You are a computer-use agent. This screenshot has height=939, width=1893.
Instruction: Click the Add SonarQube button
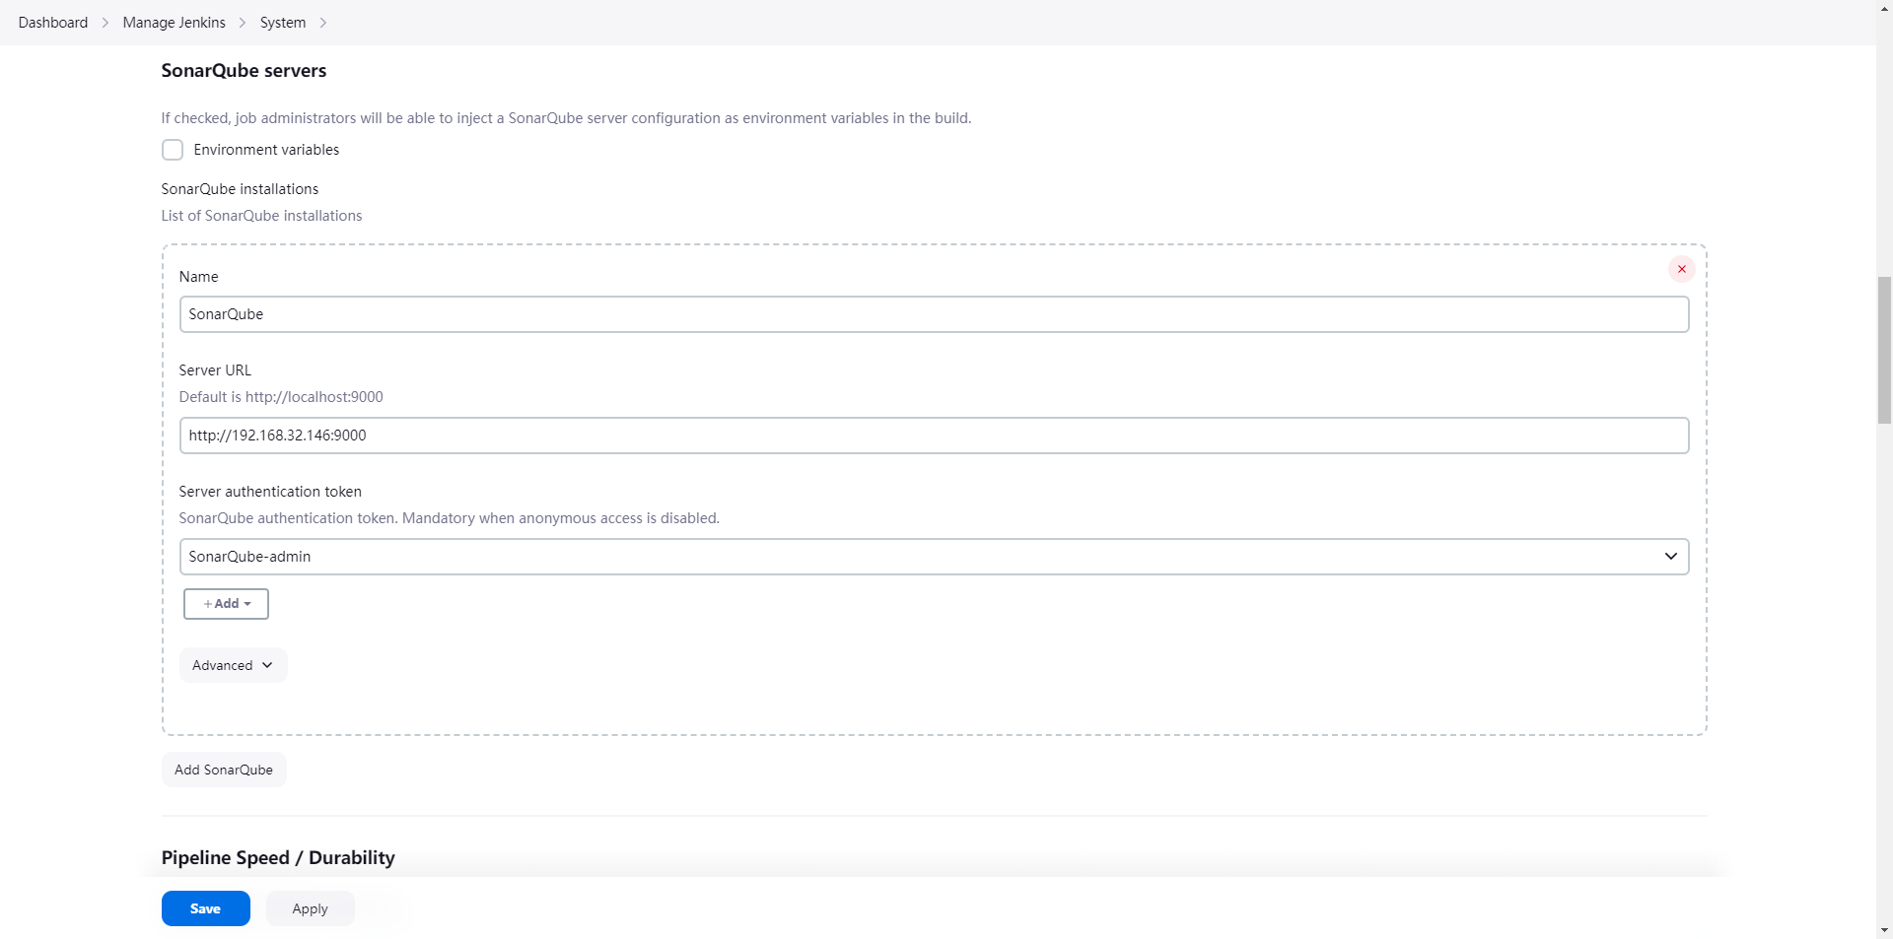(224, 770)
